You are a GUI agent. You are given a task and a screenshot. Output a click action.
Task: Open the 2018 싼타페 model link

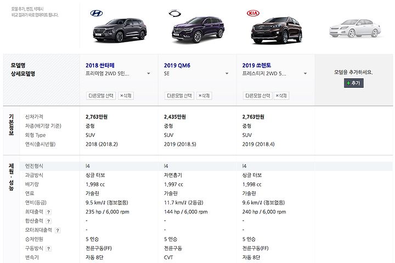click(x=100, y=65)
